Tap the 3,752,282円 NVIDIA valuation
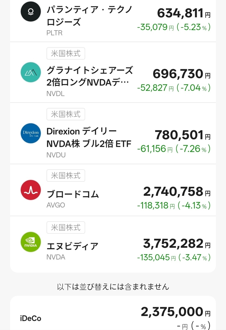The width and height of the screenshot is (226, 330). click(x=176, y=244)
